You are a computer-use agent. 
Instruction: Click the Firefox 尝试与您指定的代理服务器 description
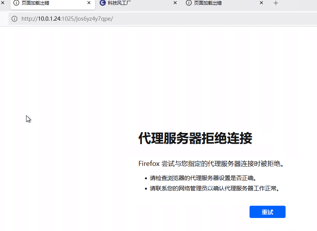tap(211, 164)
